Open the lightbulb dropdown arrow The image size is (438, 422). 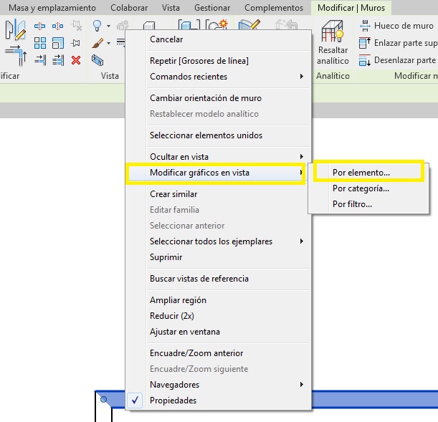click(108, 26)
